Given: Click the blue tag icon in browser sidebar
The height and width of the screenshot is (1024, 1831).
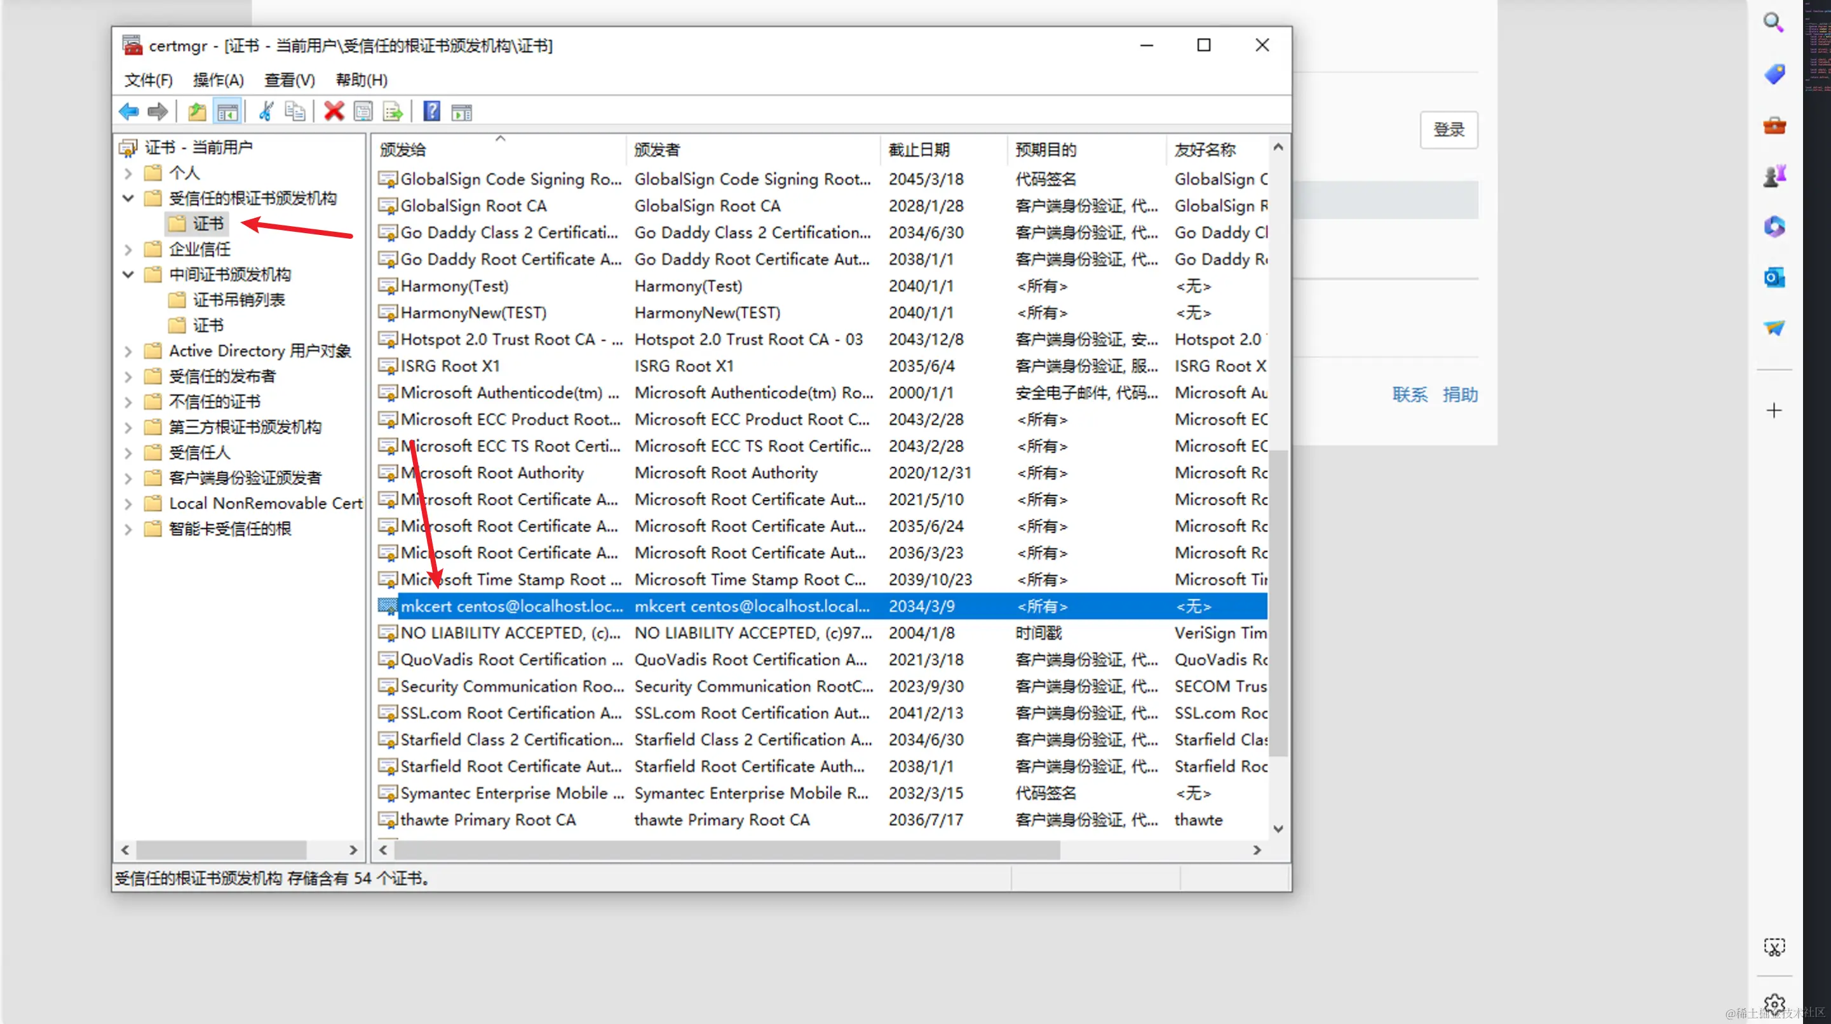Looking at the screenshot, I should click(1774, 74).
